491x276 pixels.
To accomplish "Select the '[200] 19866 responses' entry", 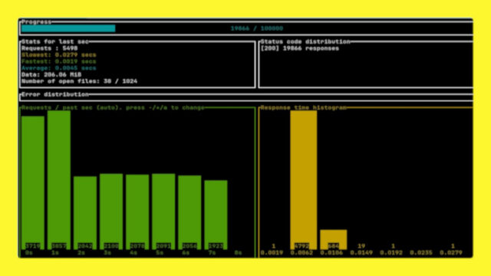I will 300,48.
